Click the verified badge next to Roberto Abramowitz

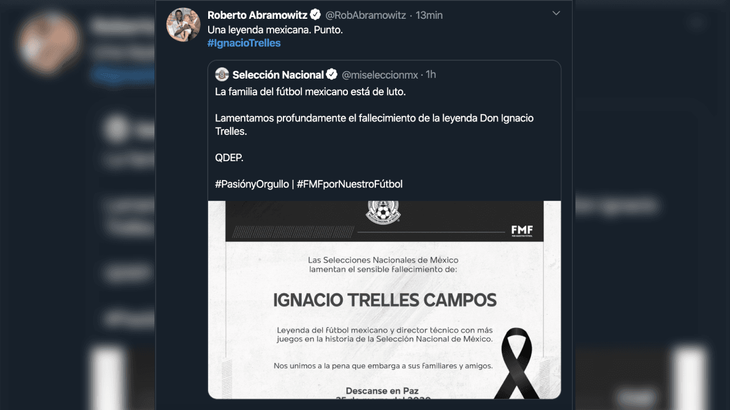[x=314, y=15]
